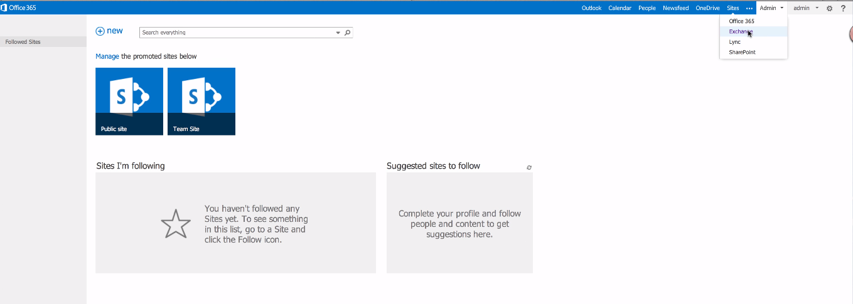The width and height of the screenshot is (853, 304).
Task: Open the ellipsis more navigation menu
Action: 749,8
